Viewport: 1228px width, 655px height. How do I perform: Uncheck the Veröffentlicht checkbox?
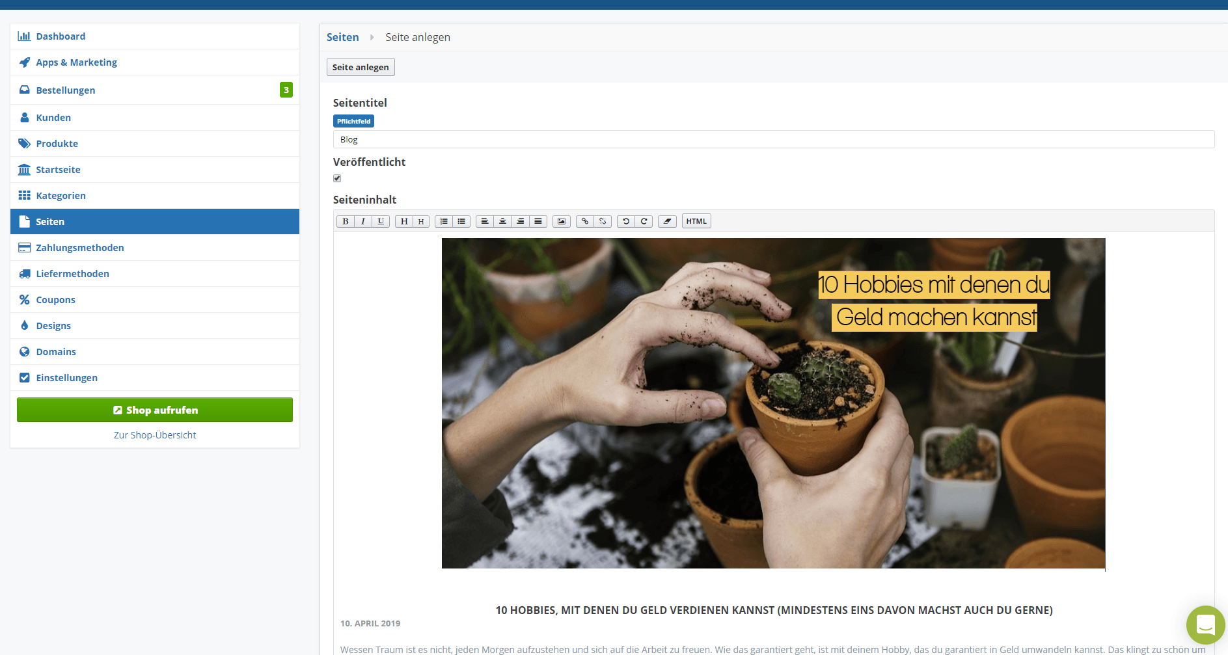point(337,178)
